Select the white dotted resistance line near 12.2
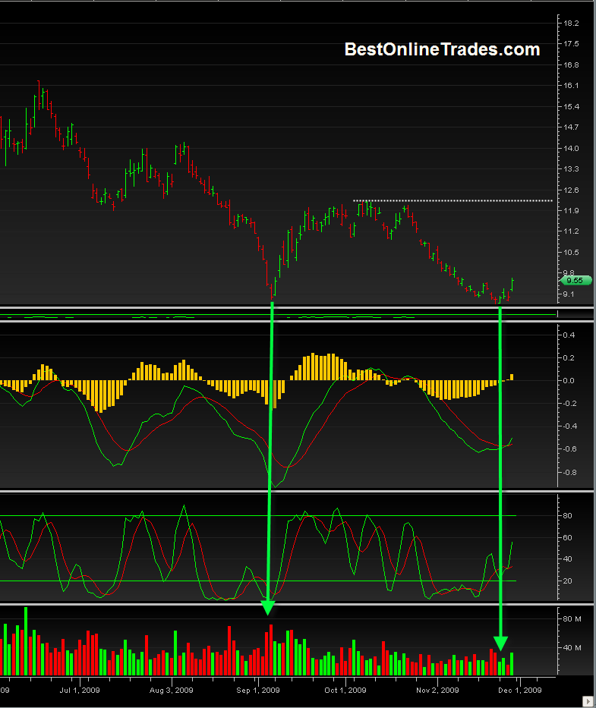The image size is (596, 708). [453, 200]
